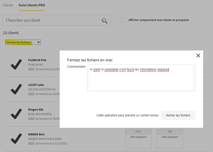Toggle checkmark for Ringers Rik
The width and height of the screenshot is (213, 152).
click(x=16, y=114)
